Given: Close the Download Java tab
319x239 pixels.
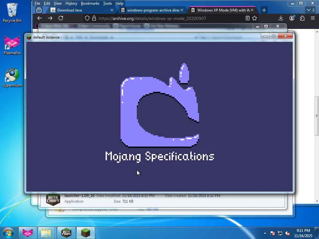Looking at the screenshot, I should coord(112,10).
